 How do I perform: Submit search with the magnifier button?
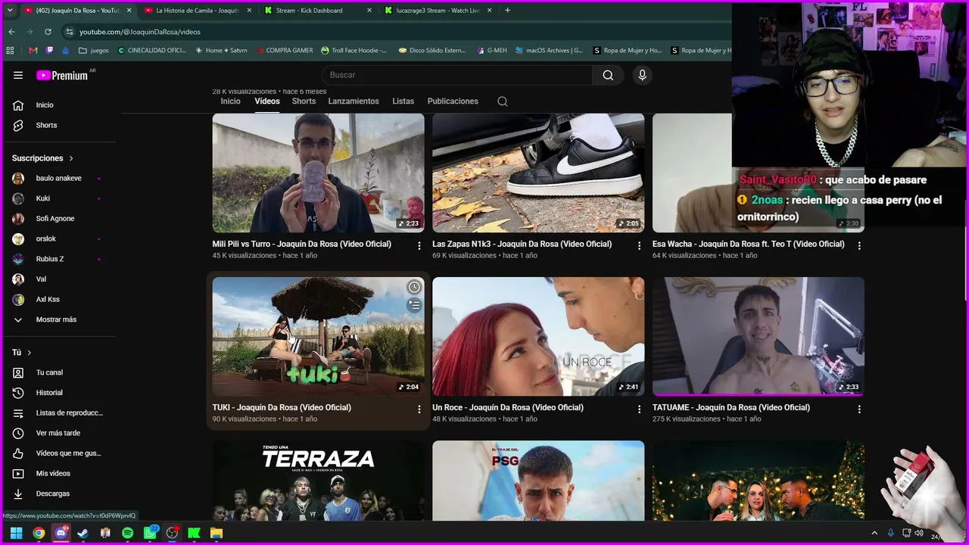tap(608, 75)
